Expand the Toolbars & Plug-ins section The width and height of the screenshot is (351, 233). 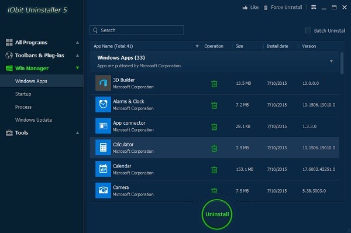pos(77,56)
